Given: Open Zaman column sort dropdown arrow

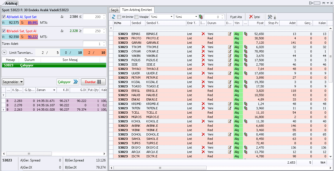Looking at the screenshot, I should coord(54,90).
